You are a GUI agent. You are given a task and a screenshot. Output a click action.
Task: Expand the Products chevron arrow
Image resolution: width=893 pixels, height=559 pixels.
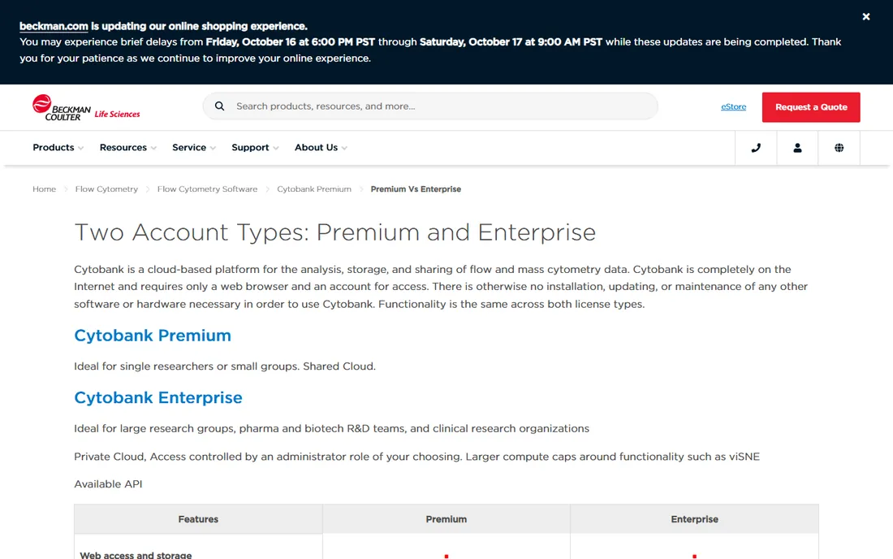pyautogui.click(x=81, y=148)
